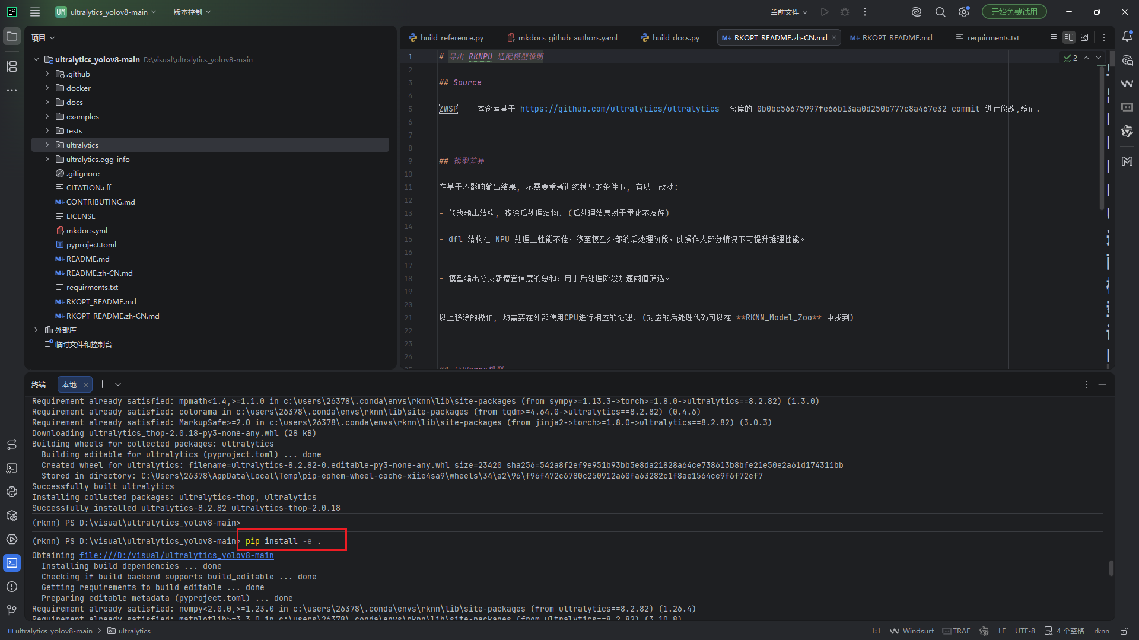Click the Run current file button
Screen dimensions: 1139x640
tap(825, 12)
